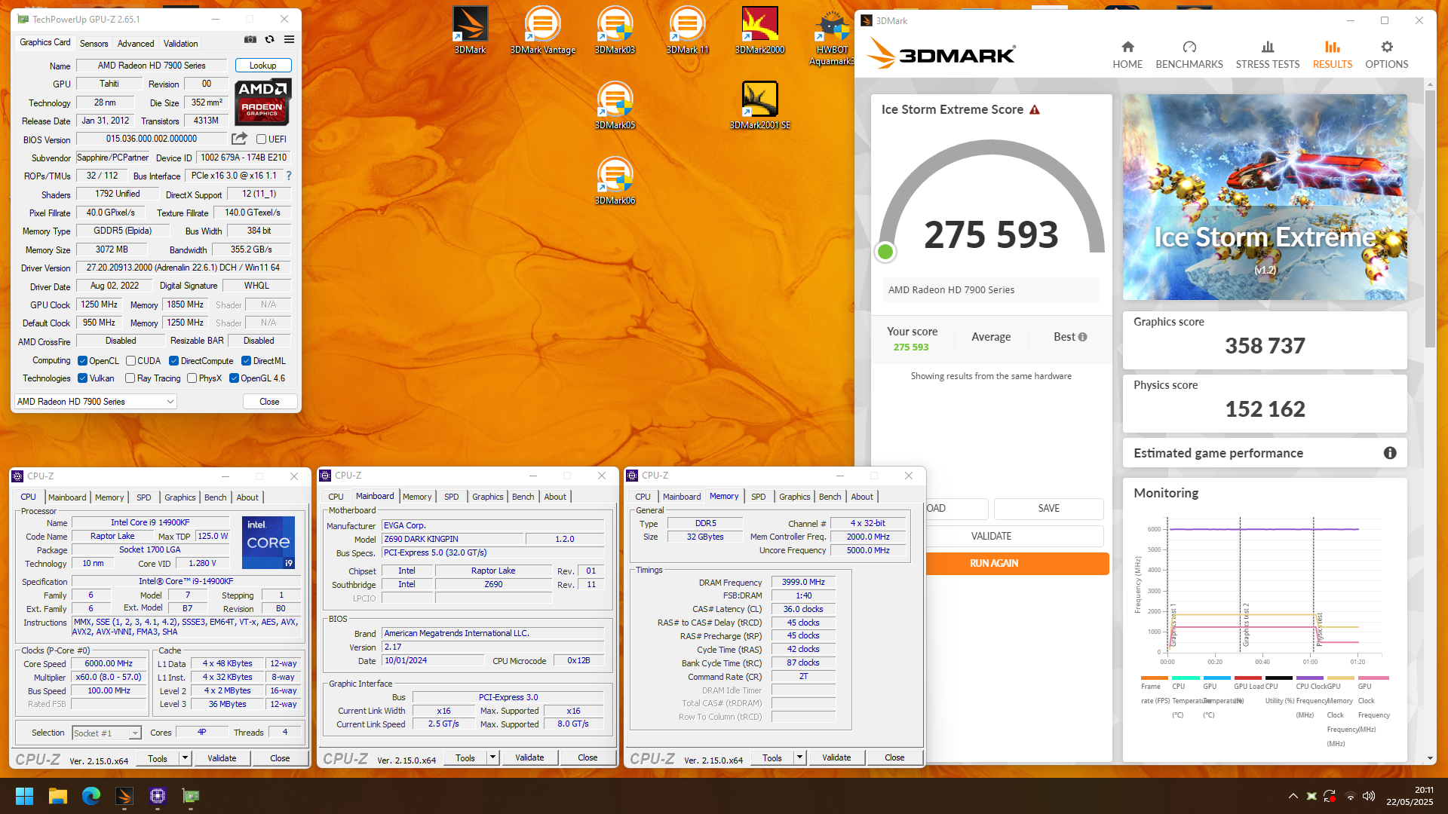This screenshot has width=1448, height=814.
Task: Open the 3DMark2000 desktop shortcut
Action: 759,31
